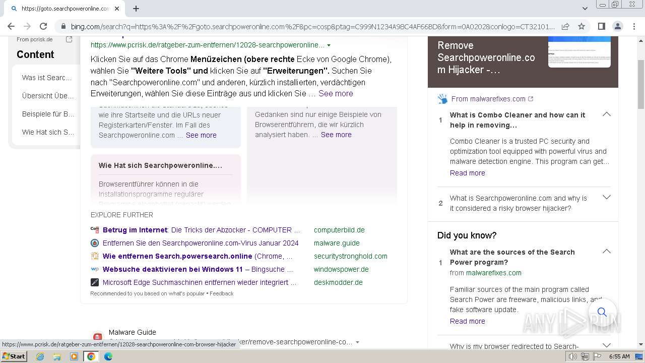
Task: Open new tab with plus button
Action: click(136, 9)
